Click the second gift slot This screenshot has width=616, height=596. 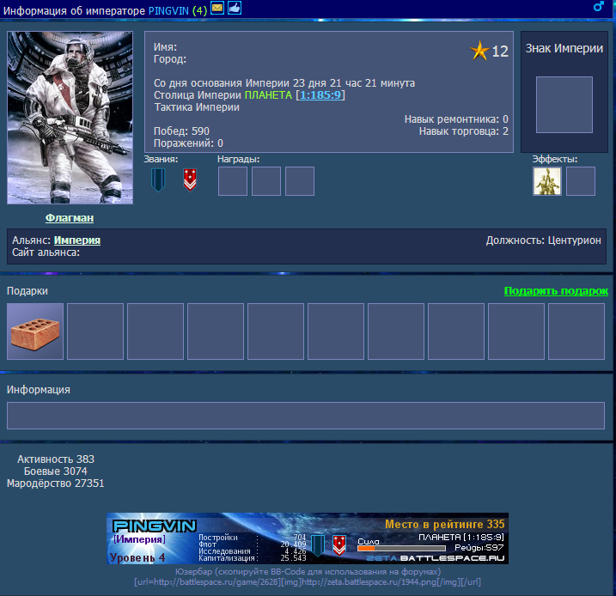pos(95,331)
